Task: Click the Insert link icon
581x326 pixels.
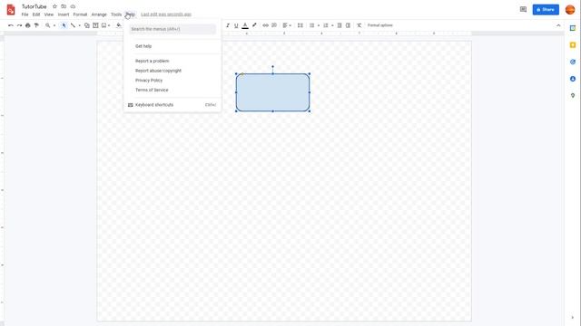Action: point(265,25)
